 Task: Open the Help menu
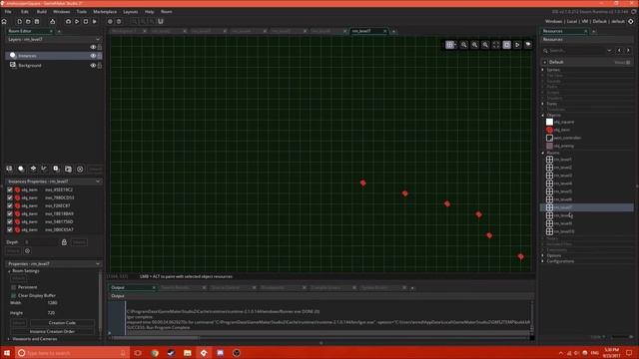point(149,12)
